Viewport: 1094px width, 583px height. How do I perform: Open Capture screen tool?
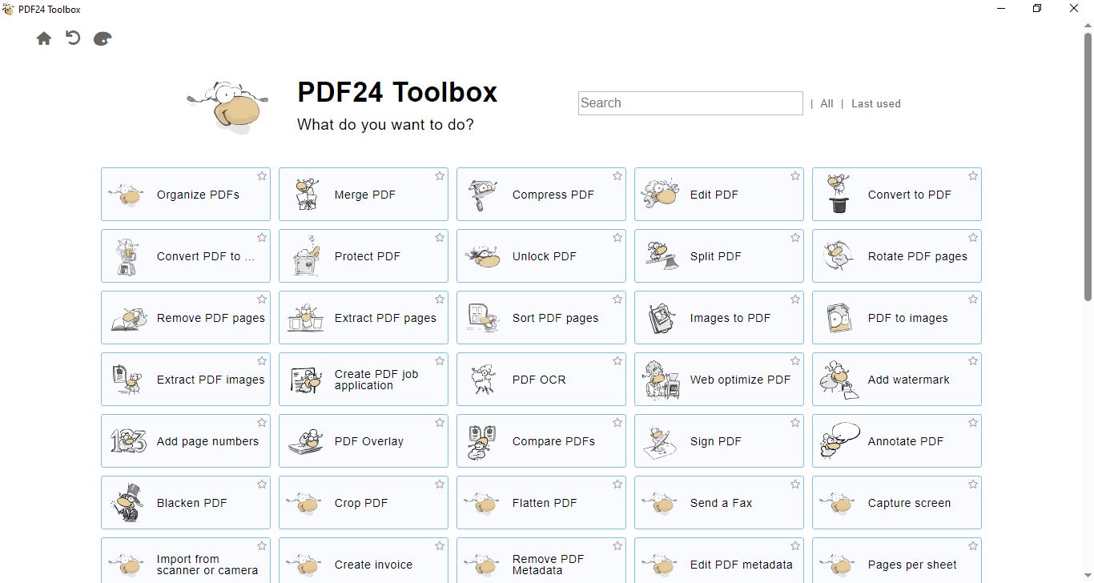[897, 503]
